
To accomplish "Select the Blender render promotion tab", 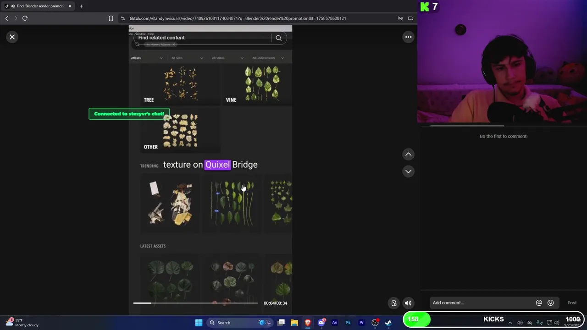I will coord(38,6).
